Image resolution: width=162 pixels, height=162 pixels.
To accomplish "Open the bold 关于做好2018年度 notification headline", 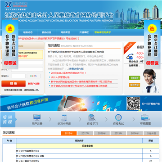I will click(76, 52).
